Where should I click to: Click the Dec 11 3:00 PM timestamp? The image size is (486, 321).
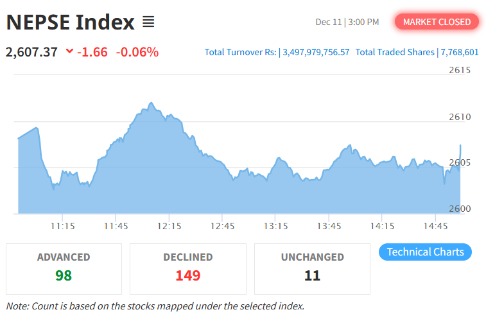point(347,22)
